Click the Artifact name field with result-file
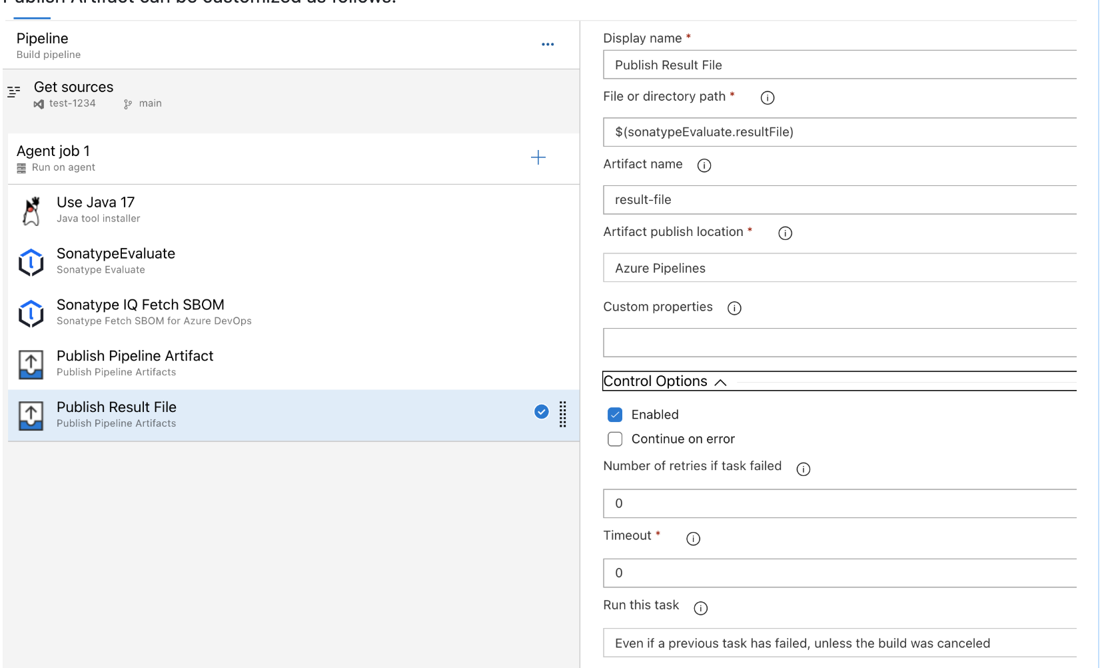Image resolution: width=1114 pixels, height=668 pixels. tap(839, 200)
